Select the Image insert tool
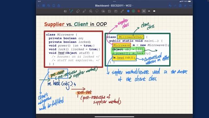Viewport: 209px width, 118px height. [109, 11]
